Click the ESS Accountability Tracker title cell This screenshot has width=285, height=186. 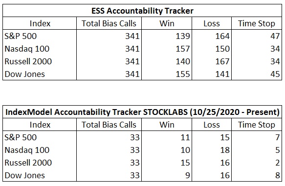[142, 11]
